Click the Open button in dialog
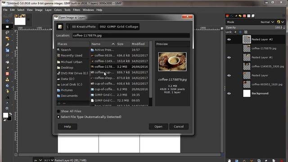288x162 pixels. pos(158,126)
